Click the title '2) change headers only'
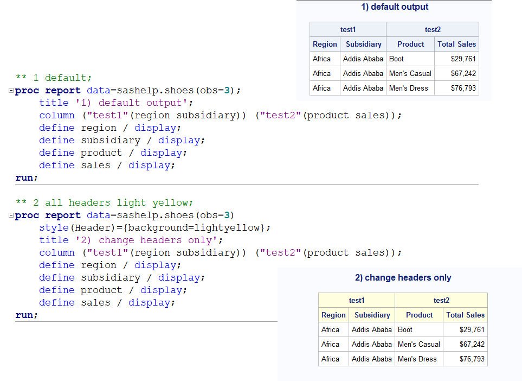522x381 pixels. coord(402,277)
